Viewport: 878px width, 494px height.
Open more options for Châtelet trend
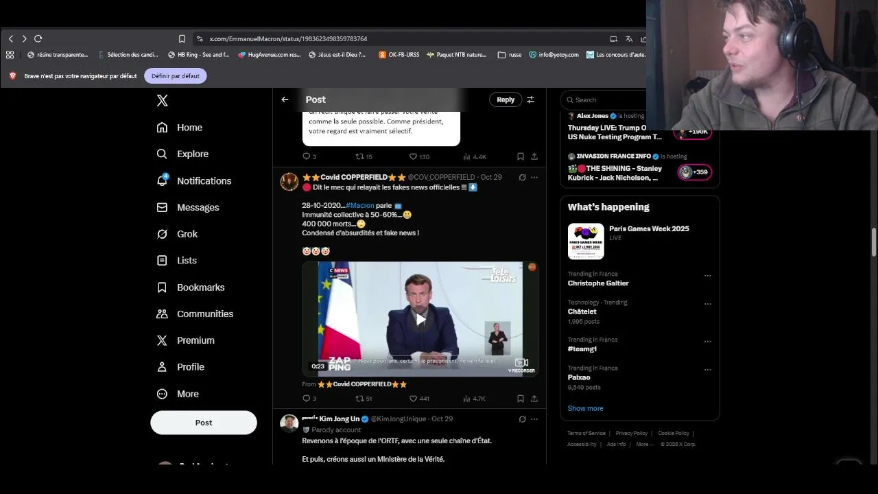click(x=707, y=304)
